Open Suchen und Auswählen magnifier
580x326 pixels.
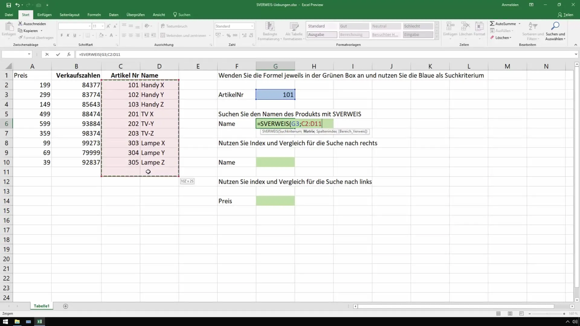(555, 31)
